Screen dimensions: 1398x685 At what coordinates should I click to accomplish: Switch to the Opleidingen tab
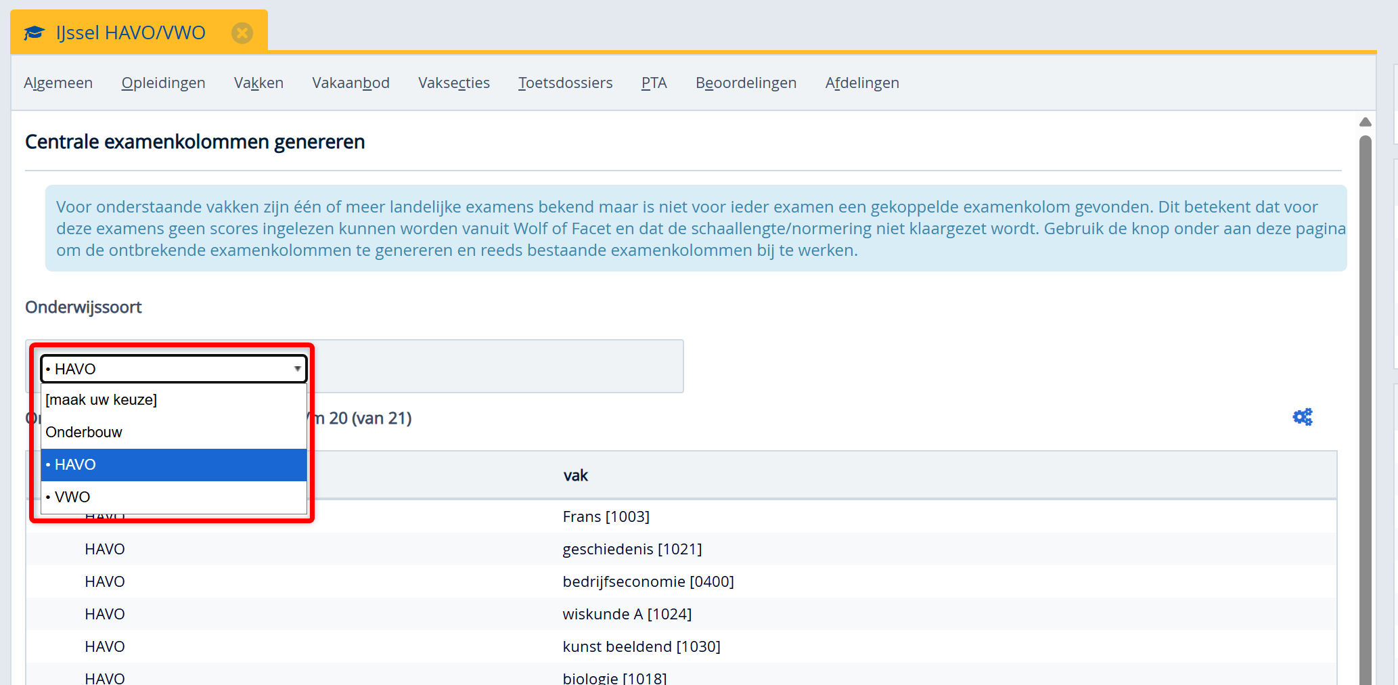point(163,83)
